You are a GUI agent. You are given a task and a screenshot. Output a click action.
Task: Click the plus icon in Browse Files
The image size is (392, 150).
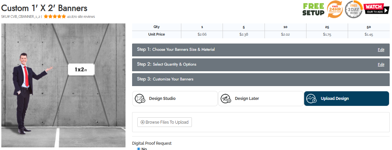(x=142, y=122)
